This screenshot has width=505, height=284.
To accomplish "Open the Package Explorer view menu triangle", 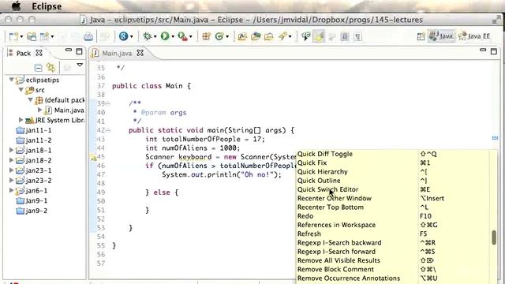I will pyautogui.click(x=80, y=65).
